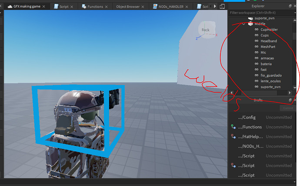This screenshot has width=300, height=186.
Task: Select the suporte_ovn model above Middle
Action: click(264, 18)
